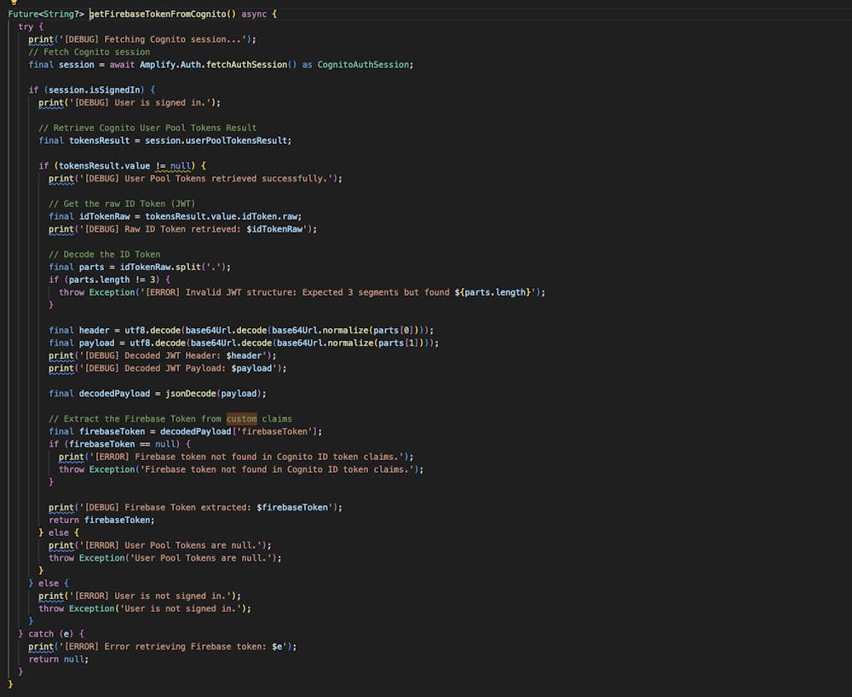The width and height of the screenshot is (852, 697).
Task: Click the tokensResult.value != null condition
Action: click(x=124, y=165)
